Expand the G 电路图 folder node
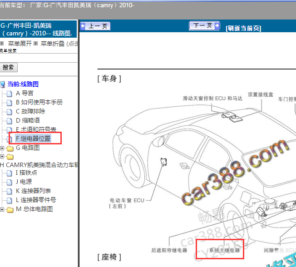This screenshot has height=267, width=296. 2,148
